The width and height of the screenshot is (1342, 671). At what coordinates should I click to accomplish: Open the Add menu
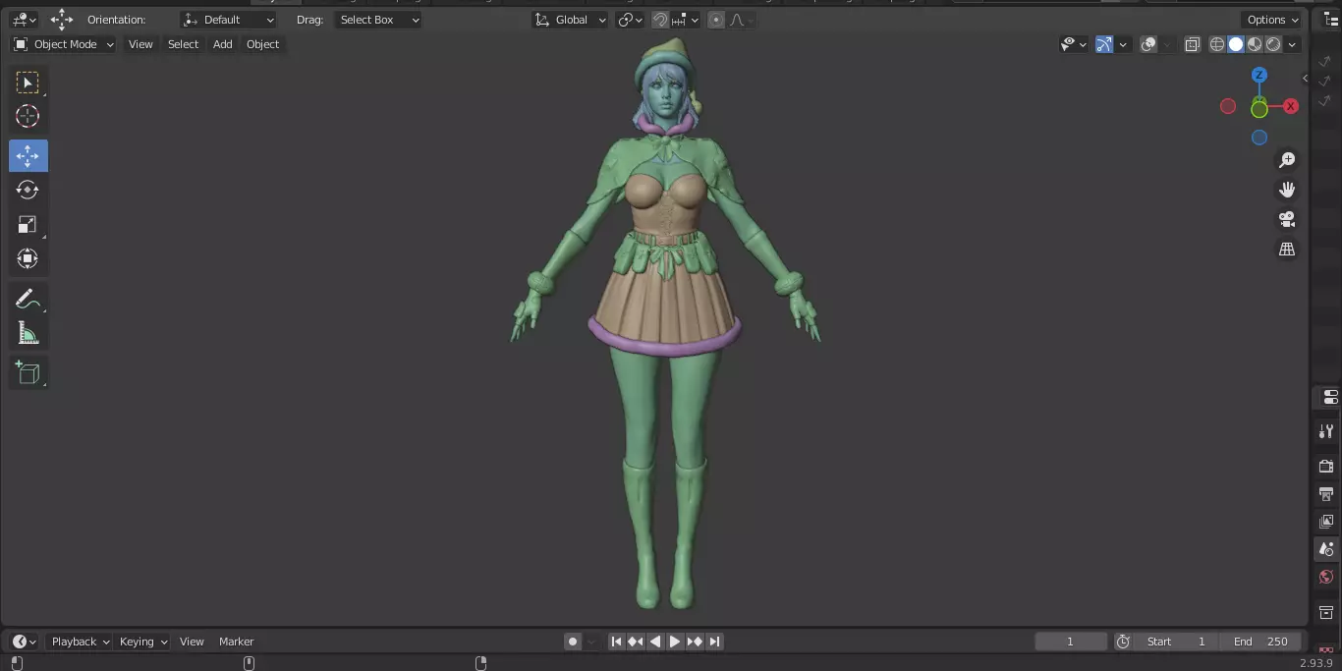223,44
